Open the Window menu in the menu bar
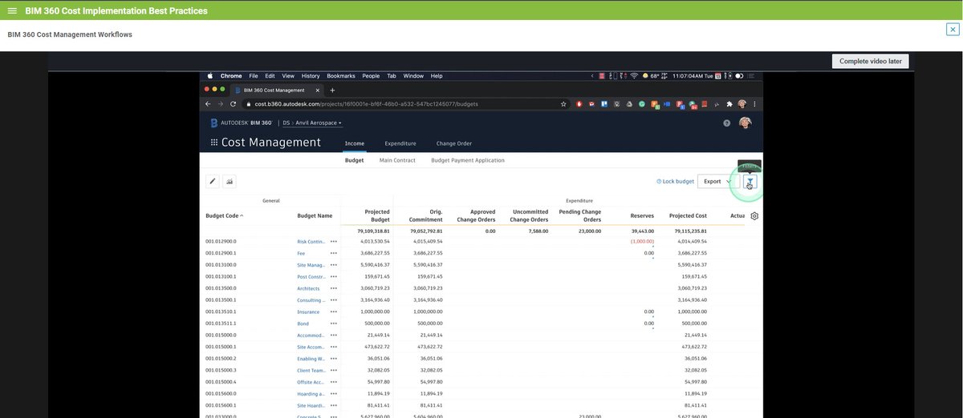This screenshot has height=418, width=963. coord(413,76)
